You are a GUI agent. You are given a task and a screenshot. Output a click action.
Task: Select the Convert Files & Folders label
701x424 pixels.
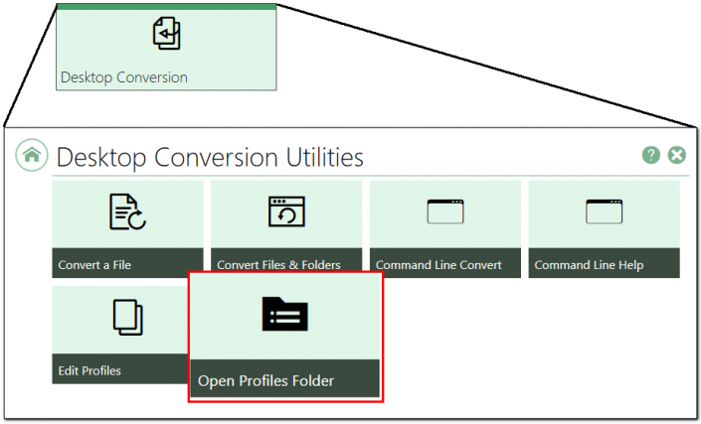coord(278,265)
